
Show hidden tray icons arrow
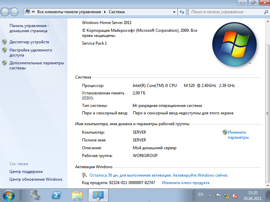(x=210, y=196)
